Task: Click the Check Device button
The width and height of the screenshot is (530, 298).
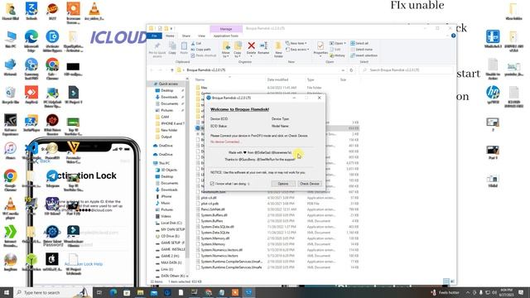Action: pos(309,184)
